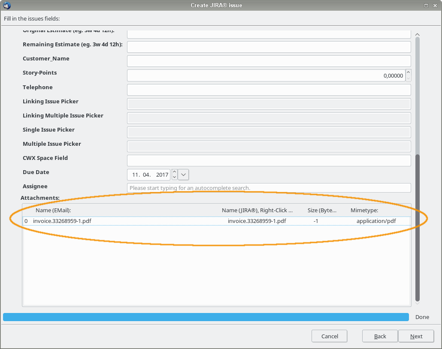Screen dimensions: 442x349
Task: Decrease Story-Points with the down arrow
Action: click(408, 78)
